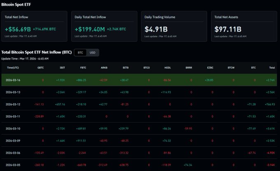This screenshot has width=280, height=171.
Task: Click the FBTC column header
Action: [x=83, y=67]
